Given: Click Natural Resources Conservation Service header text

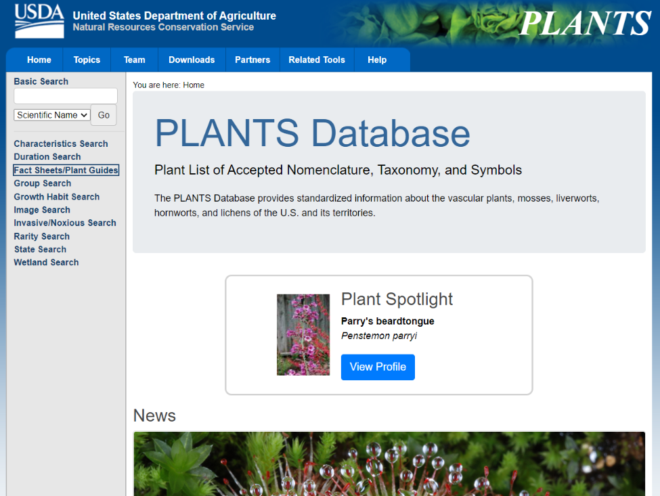Looking at the screenshot, I should click(163, 27).
